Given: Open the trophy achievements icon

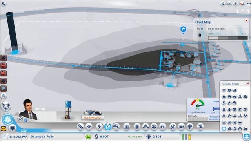Looking at the screenshot, I should [x=235, y=4].
